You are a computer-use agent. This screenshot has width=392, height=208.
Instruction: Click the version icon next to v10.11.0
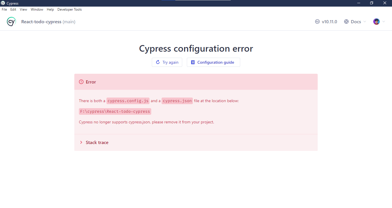pyautogui.click(x=317, y=22)
